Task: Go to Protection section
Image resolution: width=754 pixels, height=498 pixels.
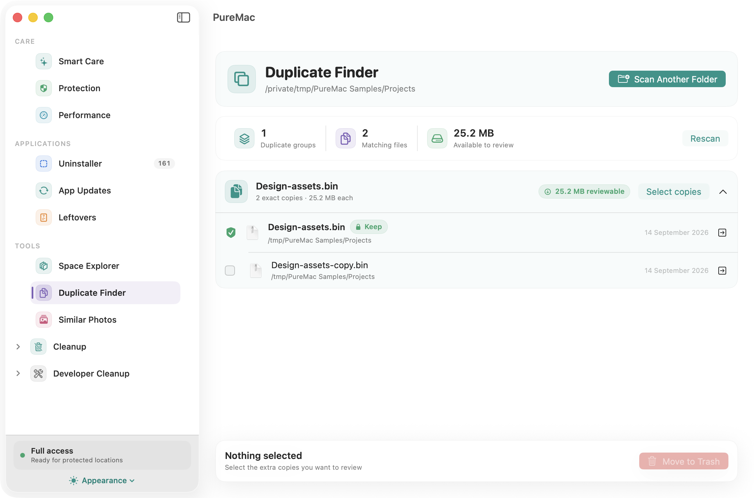Action: point(105,88)
